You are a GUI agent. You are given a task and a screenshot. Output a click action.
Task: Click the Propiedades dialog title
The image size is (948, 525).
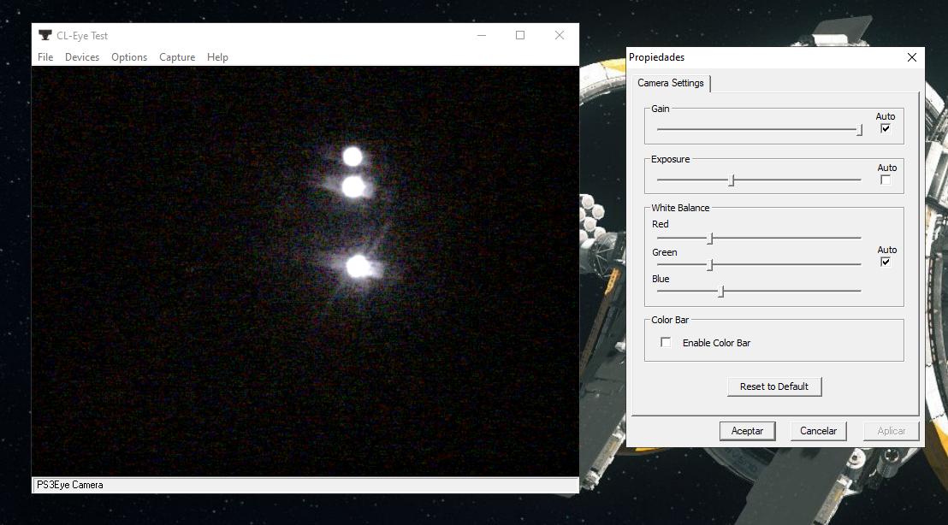[x=656, y=57]
